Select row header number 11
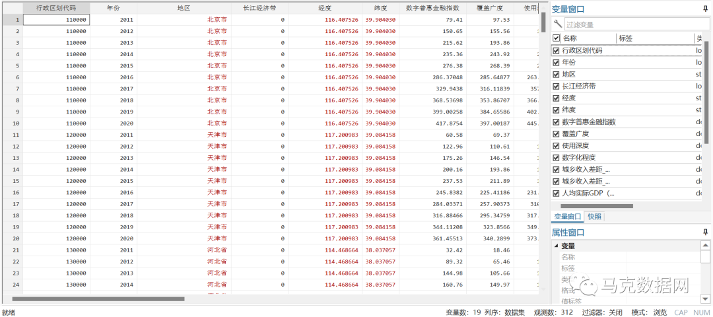Screen dimensions: 713x317 [12, 135]
